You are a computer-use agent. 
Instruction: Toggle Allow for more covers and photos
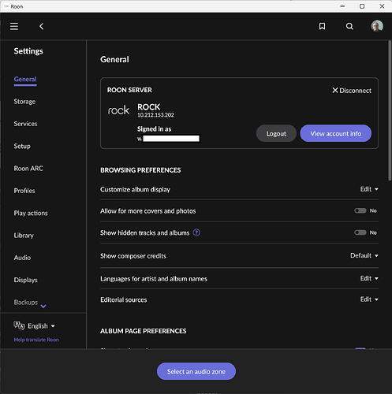(360, 210)
